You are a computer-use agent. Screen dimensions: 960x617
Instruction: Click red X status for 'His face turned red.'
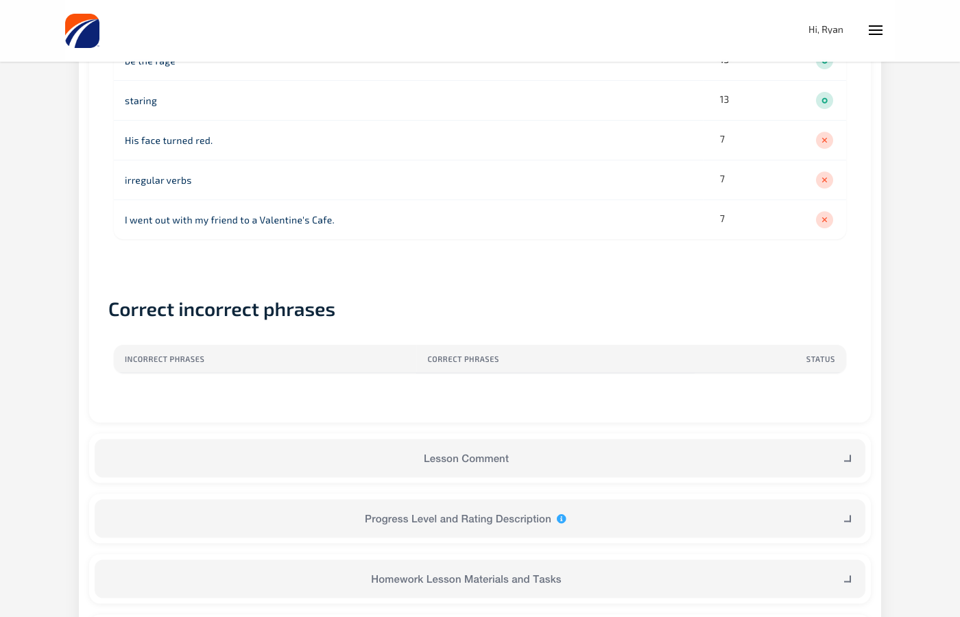pyautogui.click(x=824, y=141)
